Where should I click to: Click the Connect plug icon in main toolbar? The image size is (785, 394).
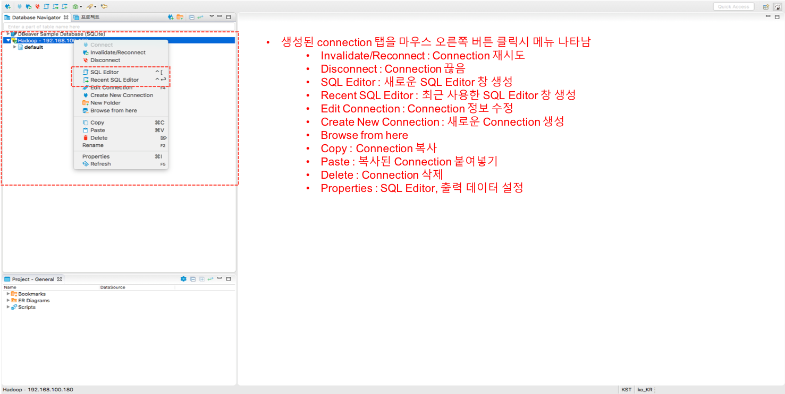point(20,6)
